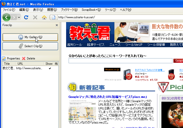Open the ヘルプ(H) menu
The width and height of the screenshot is (183, 128).
[126, 10]
